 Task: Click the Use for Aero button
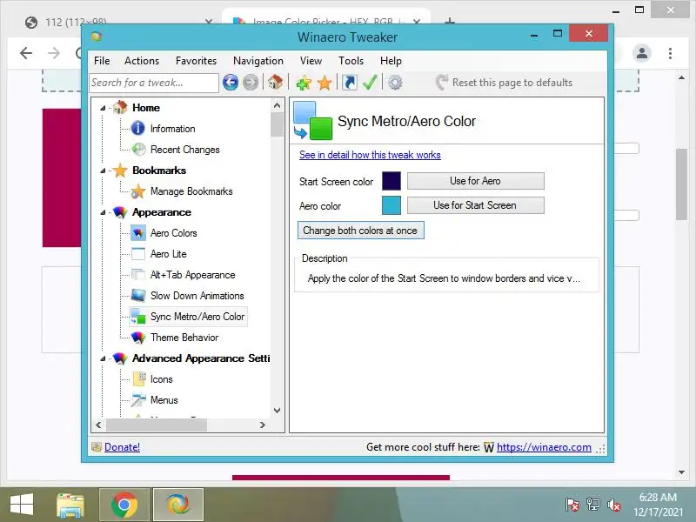tap(475, 181)
